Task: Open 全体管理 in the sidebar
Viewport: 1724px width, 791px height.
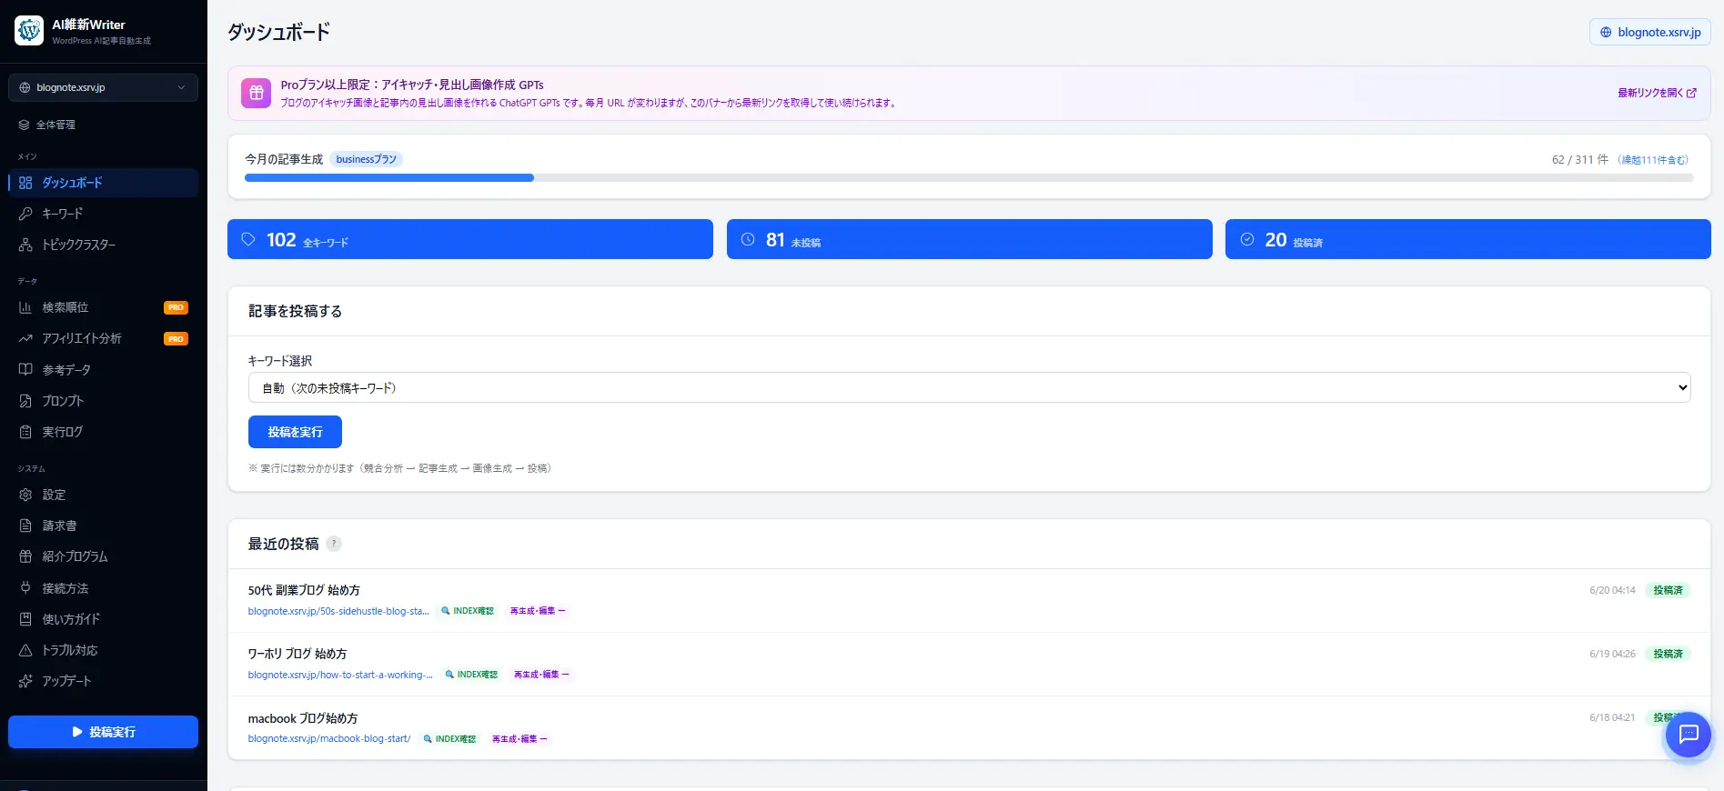Action: click(103, 125)
